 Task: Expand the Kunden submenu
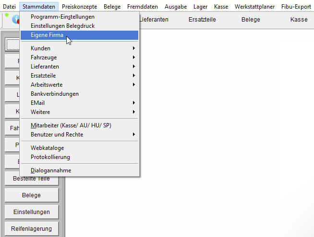79,48
